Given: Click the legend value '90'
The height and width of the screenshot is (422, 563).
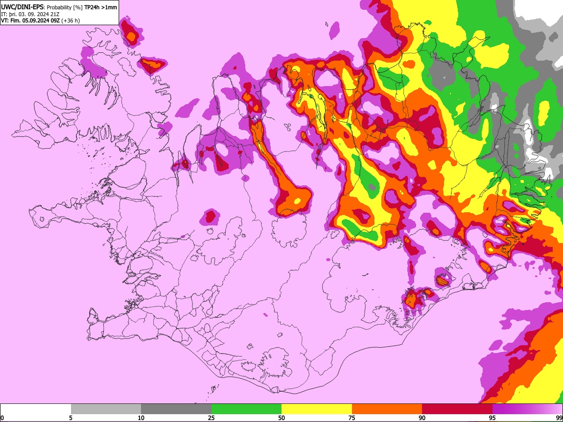Looking at the screenshot, I should [x=422, y=418].
